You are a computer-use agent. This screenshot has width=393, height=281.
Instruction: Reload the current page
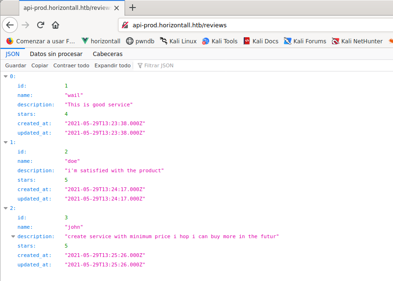pos(40,25)
